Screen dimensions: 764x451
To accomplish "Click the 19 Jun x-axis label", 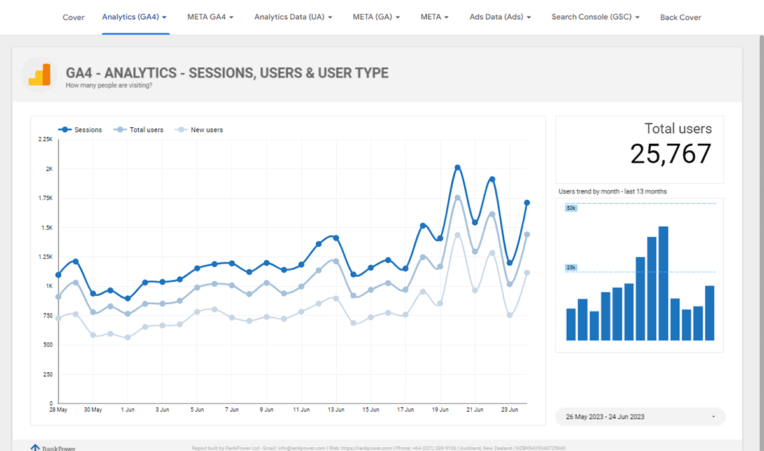I will pyautogui.click(x=439, y=410).
